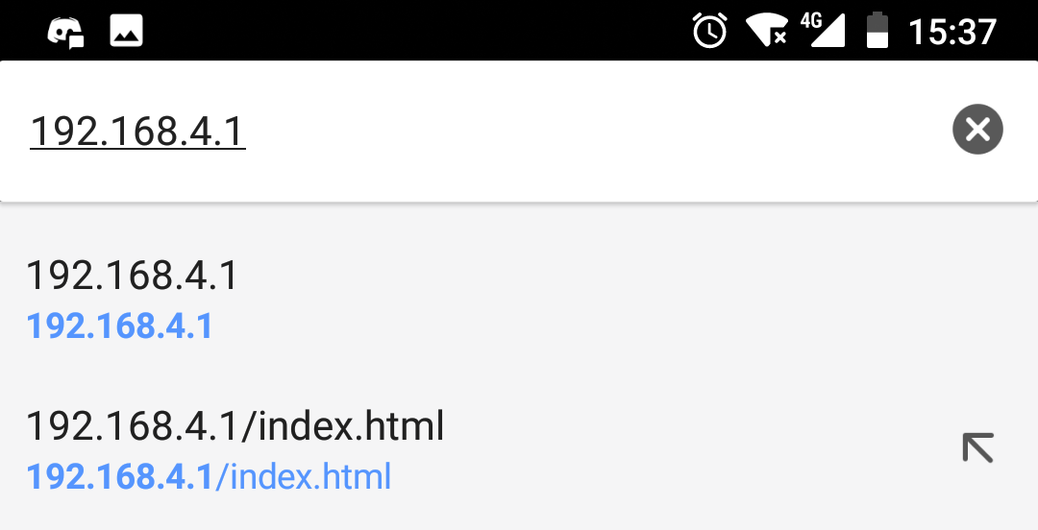Open the blue 192.168.4.1/index.html URL link
This screenshot has width=1038, height=530.
coord(209,476)
